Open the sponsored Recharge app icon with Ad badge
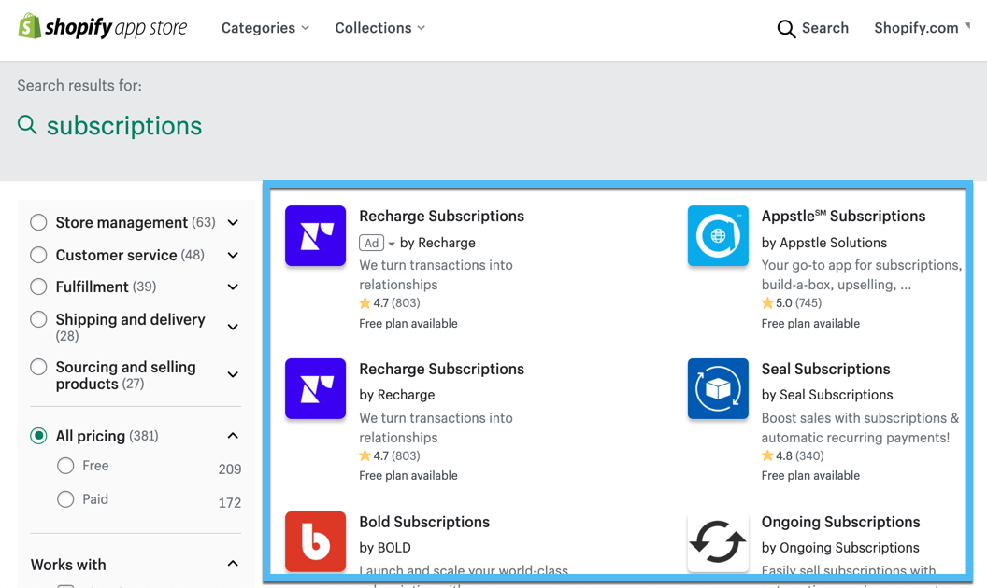 [315, 236]
